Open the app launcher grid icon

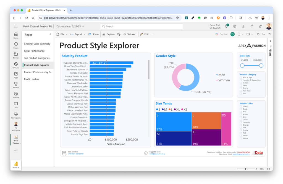click(x=16, y=26)
